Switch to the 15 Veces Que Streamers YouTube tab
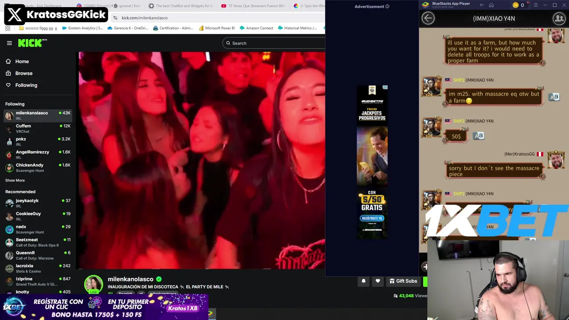This screenshot has width=569, height=320. click(x=254, y=6)
